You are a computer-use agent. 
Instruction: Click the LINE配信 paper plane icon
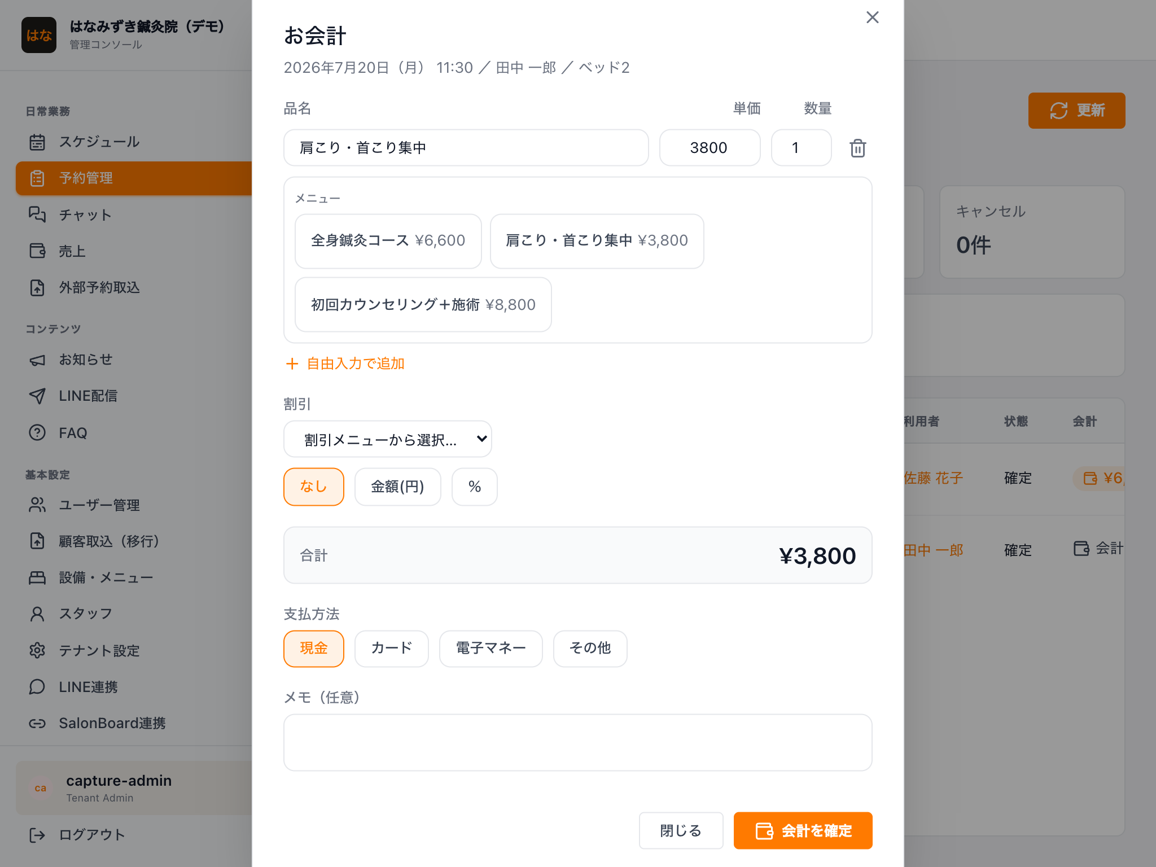point(37,396)
